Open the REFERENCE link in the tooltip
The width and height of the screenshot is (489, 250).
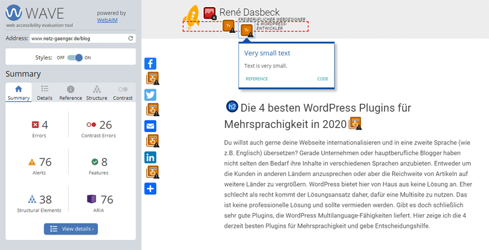257,79
